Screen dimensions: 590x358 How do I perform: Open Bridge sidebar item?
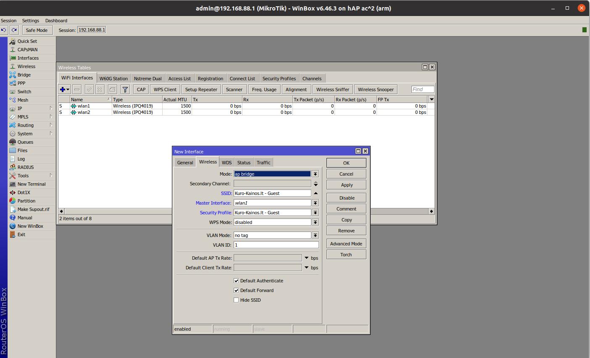pyautogui.click(x=24, y=75)
